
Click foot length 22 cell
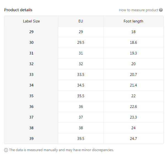133,96
